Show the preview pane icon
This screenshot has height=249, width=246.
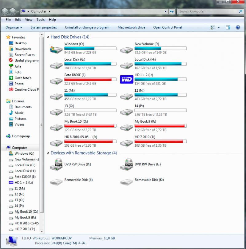[228, 27]
